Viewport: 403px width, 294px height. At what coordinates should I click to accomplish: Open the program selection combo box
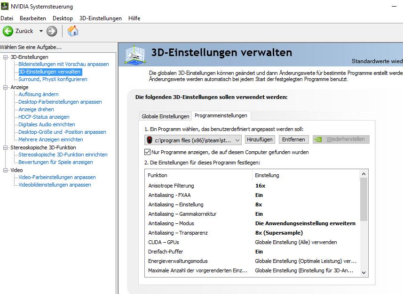coord(193,140)
